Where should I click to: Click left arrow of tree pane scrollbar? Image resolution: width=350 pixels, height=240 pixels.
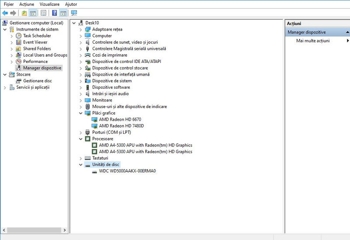[4, 230]
